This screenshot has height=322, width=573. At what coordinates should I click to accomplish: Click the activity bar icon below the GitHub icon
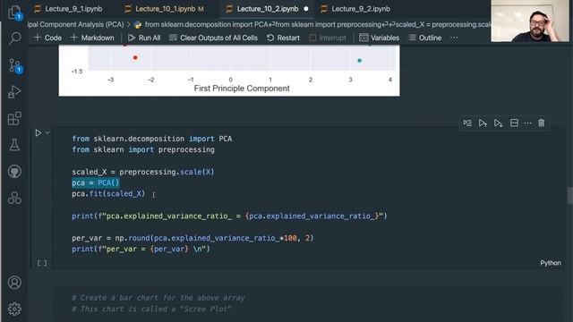click(x=14, y=198)
